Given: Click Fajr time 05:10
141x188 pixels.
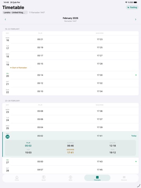Looking at the screenshot, I should coord(40,91).
